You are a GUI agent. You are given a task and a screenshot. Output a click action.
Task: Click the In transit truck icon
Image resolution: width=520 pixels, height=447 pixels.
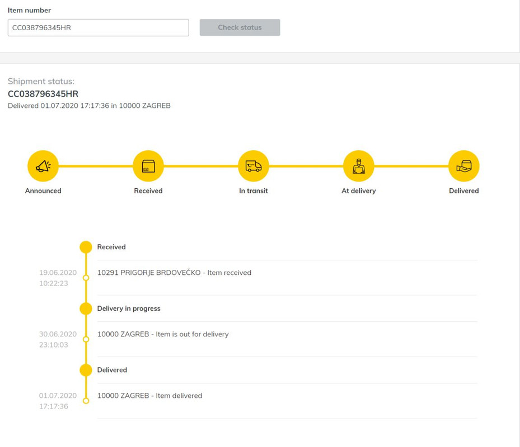point(254,166)
